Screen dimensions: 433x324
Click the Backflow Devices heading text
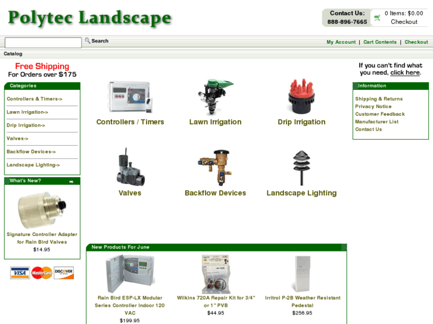(215, 193)
